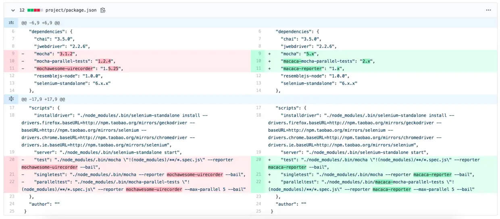Expand hidden lines above hunk @@ -17,9 +17,9 @@
Screen dimensions: 500x219
11,99
